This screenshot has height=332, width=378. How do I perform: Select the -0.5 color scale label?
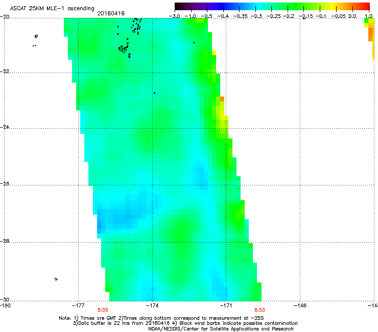point(206,16)
